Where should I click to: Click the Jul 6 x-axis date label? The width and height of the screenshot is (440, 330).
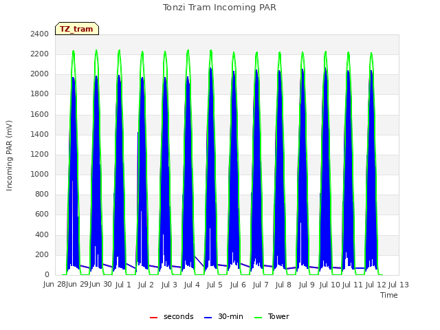click(238, 285)
